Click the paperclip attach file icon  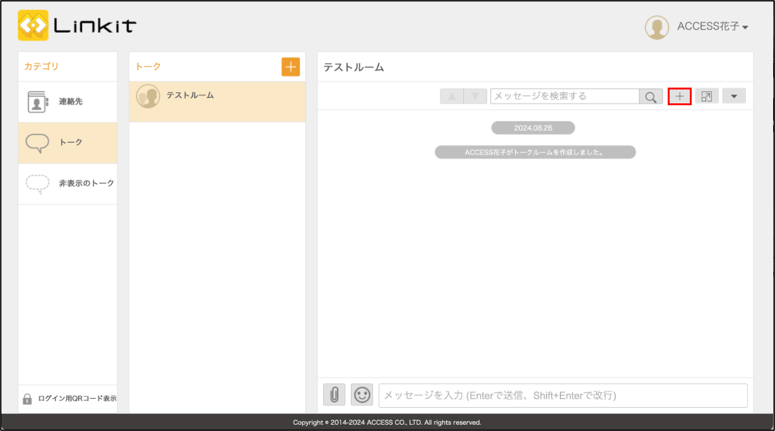tap(334, 394)
